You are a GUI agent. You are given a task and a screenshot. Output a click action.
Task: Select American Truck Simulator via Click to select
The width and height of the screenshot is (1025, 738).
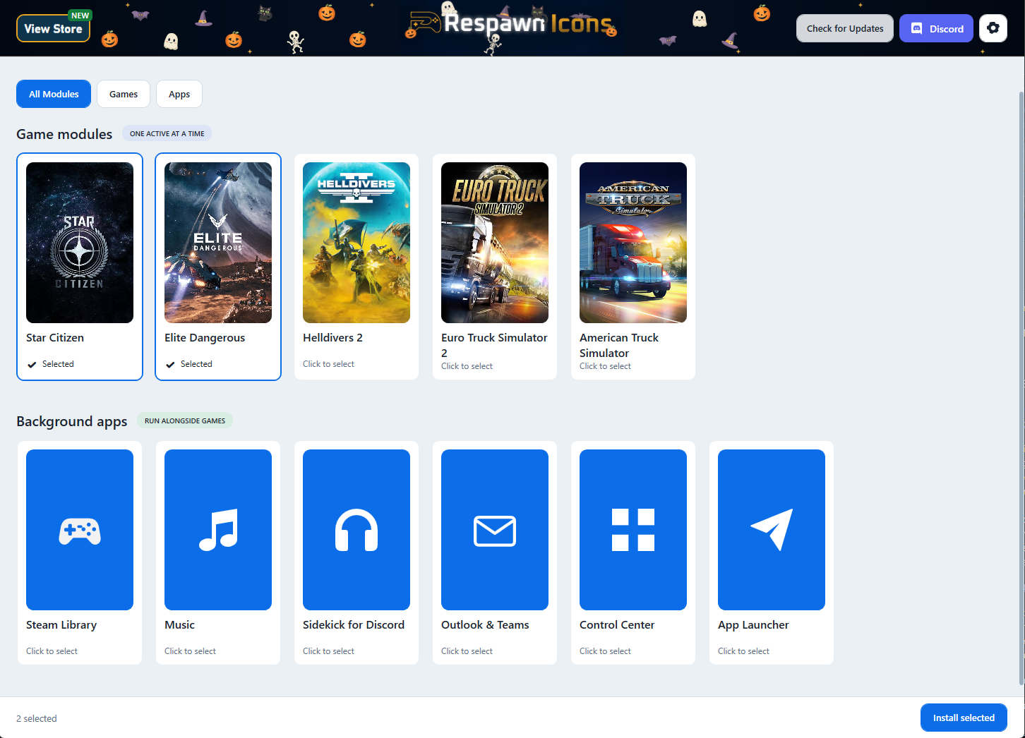[605, 366]
